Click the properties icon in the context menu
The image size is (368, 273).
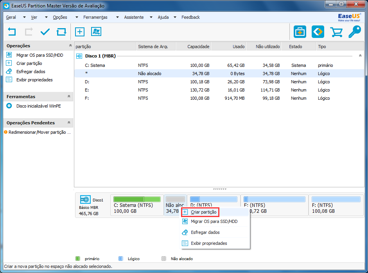pos(185,243)
